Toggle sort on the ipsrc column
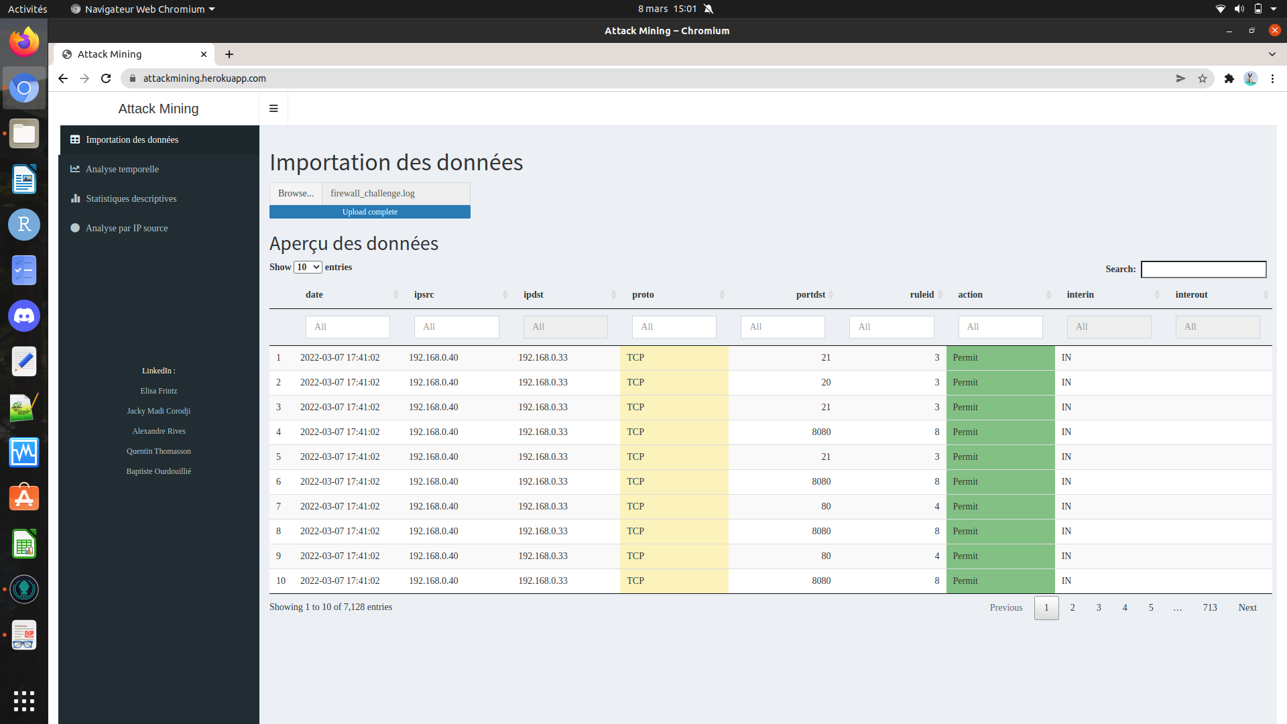1287x724 pixels. click(424, 294)
